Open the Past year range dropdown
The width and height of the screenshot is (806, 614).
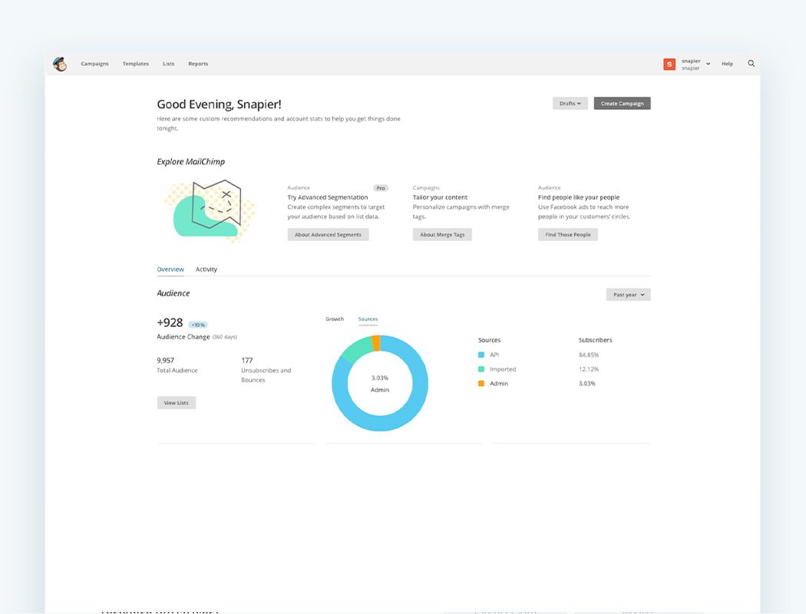click(x=628, y=295)
